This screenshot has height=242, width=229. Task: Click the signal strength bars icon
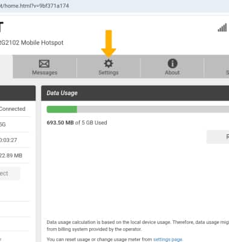222,28
